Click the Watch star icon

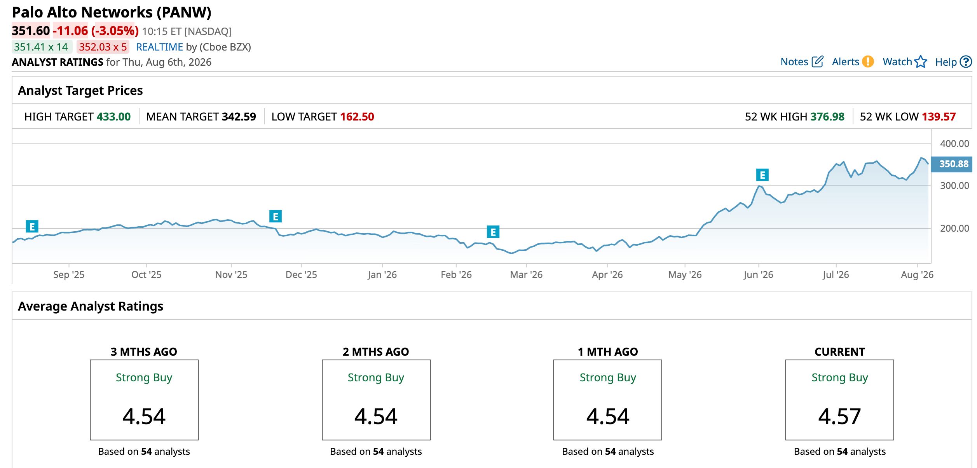coord(920,62)
